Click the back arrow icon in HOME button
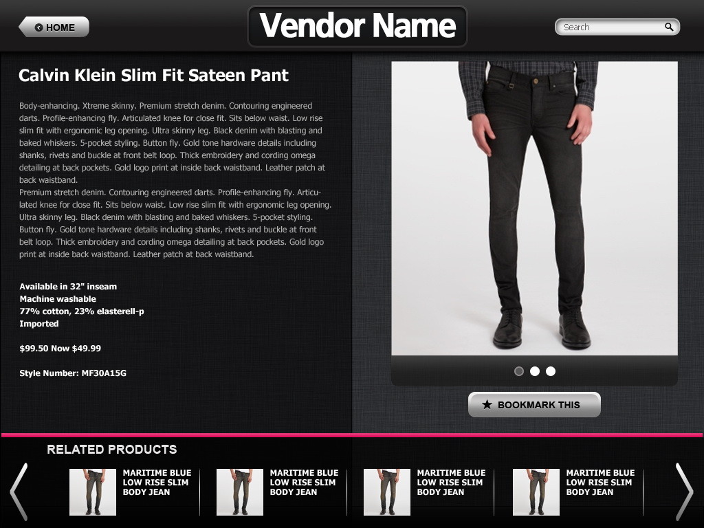 39,27
